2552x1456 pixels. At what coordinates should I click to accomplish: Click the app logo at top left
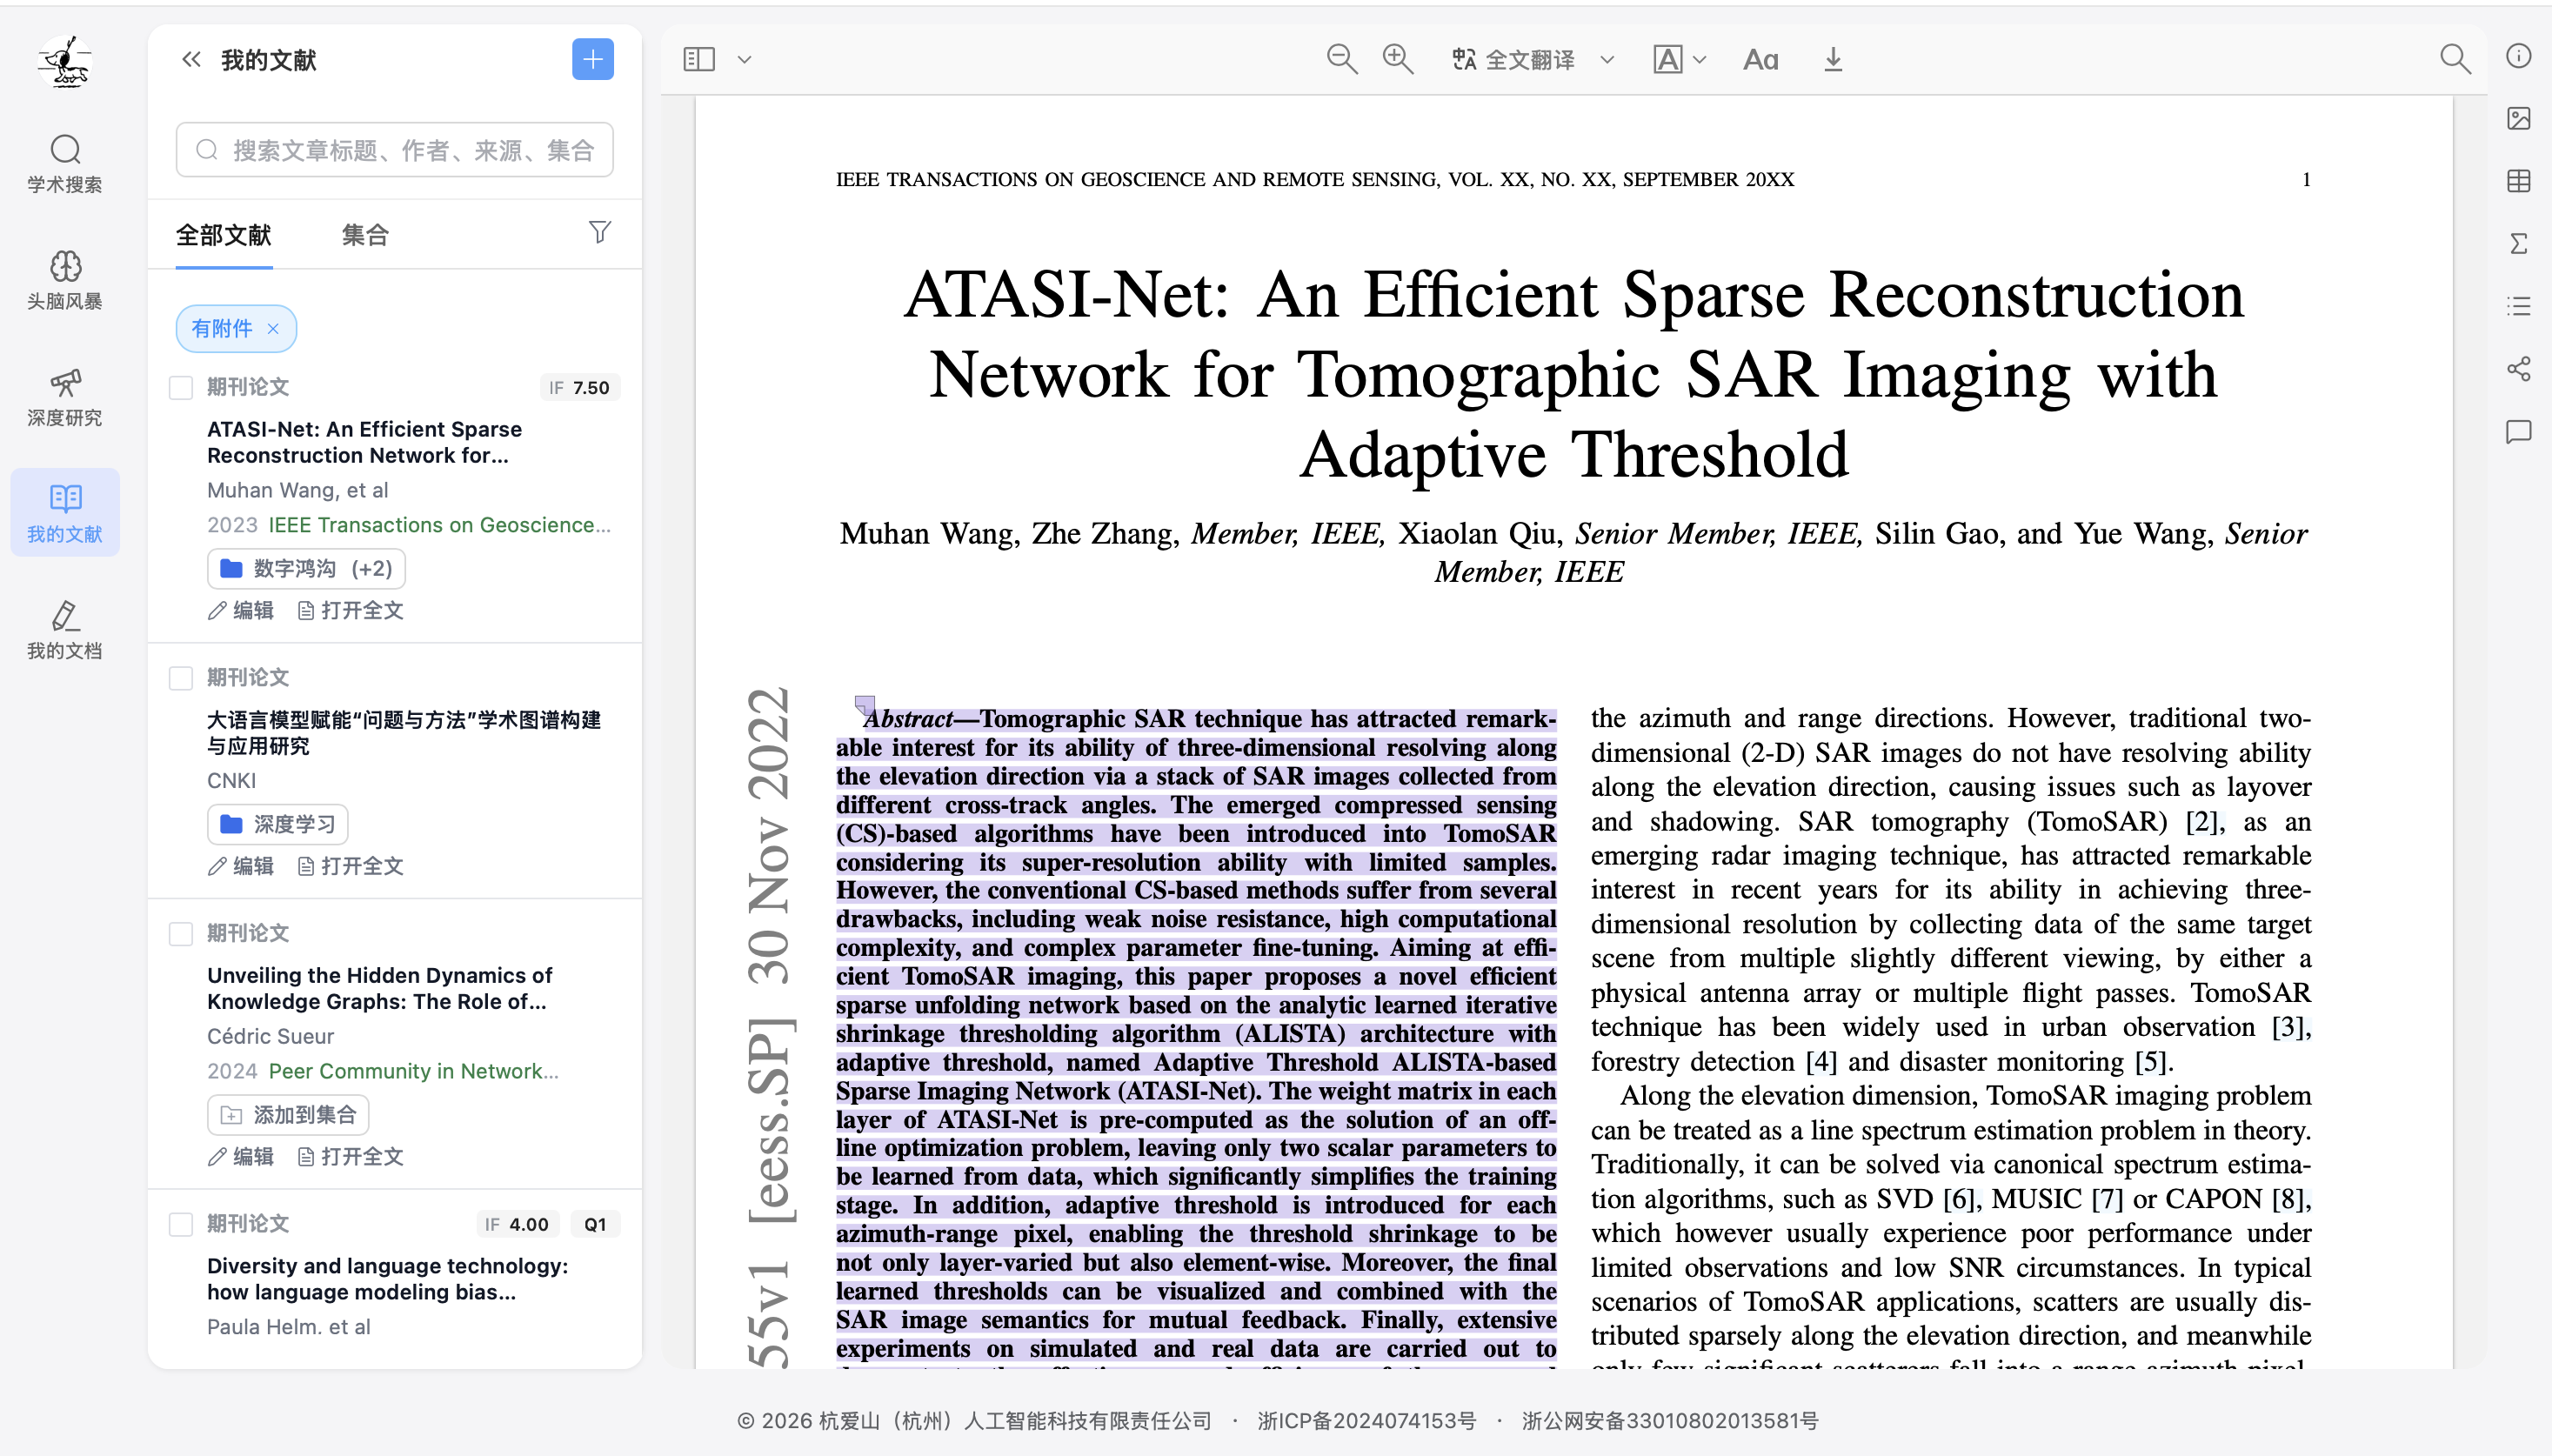tap(65, 61)
